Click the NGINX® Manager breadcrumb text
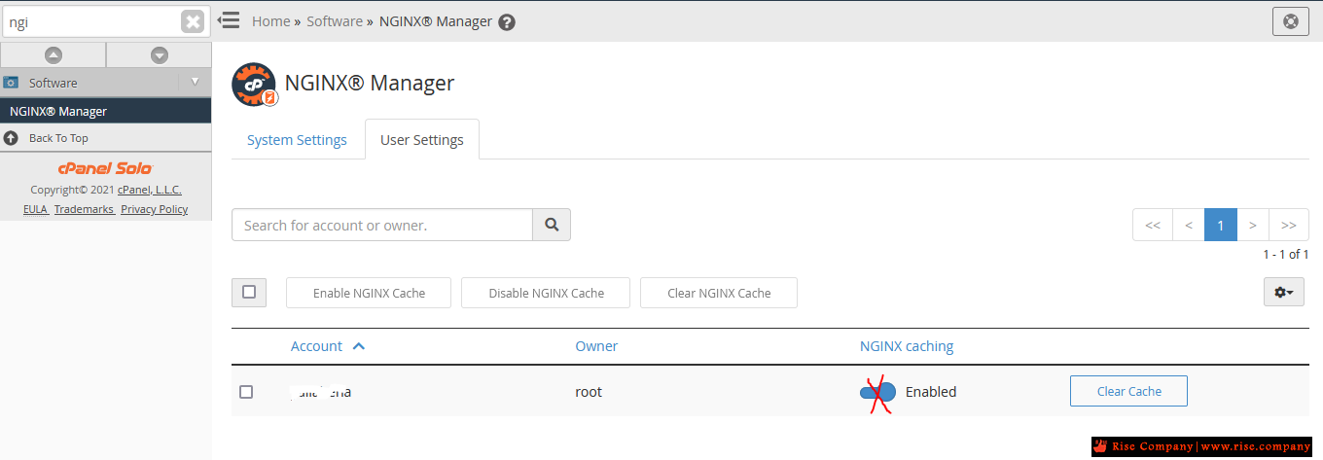This screenshot has height=460, width=1323. click(436, 21)
